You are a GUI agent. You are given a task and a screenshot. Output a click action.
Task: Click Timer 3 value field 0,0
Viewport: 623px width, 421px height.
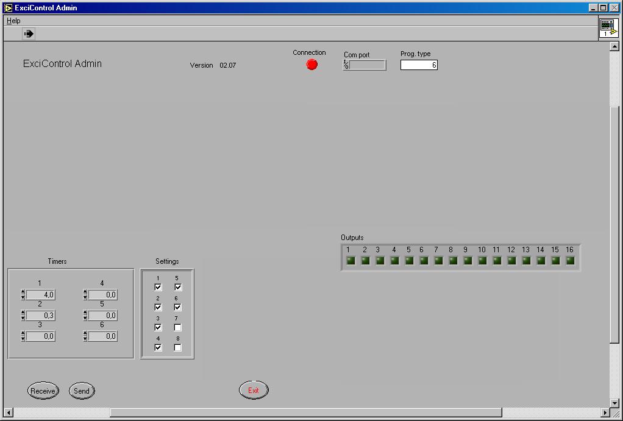click(x=40, y=336)
